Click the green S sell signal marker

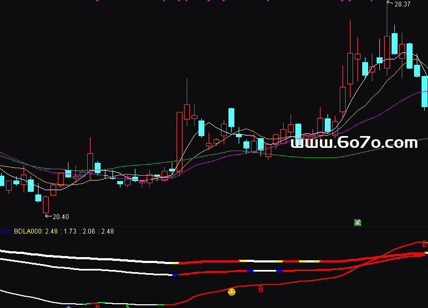click(x=127, y=306)
